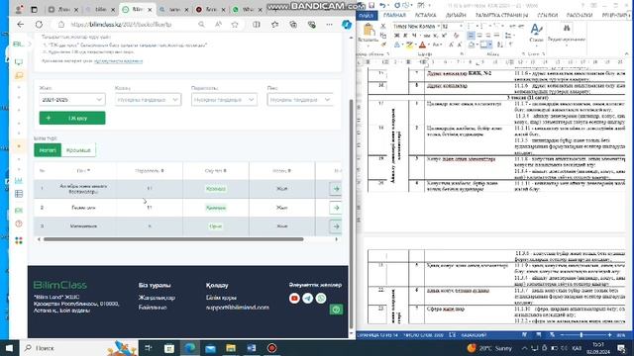Refresh the BilimClass page in Edge
Viewport: 634px width, 356px height.
click(x=39, y=25)
